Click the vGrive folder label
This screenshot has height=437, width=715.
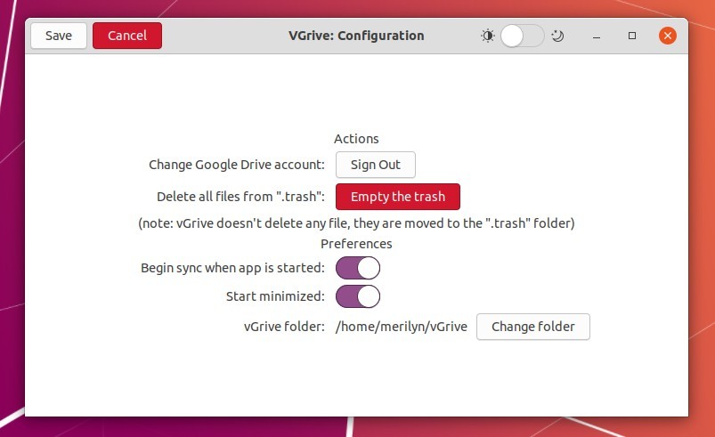pyautogui.click(x=284, y=327)
